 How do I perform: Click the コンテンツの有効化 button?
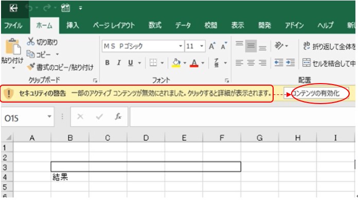tap(316, 93)
